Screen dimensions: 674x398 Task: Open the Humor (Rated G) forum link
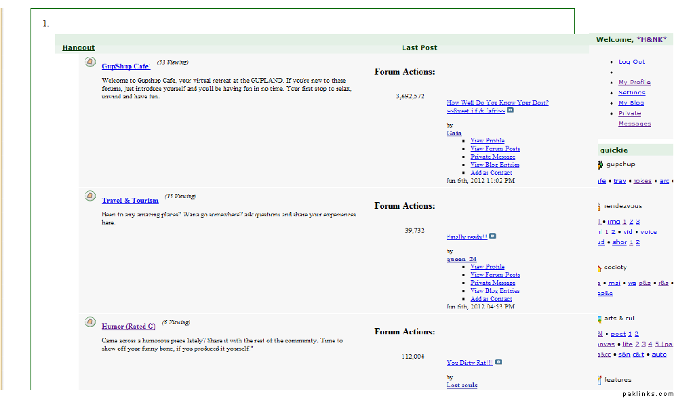pos(128,326)
